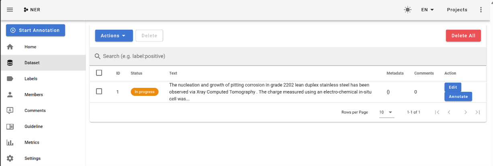This screenshot has height=166, width=493.
Task: Click the Members person icon
Action: point(10,95)
